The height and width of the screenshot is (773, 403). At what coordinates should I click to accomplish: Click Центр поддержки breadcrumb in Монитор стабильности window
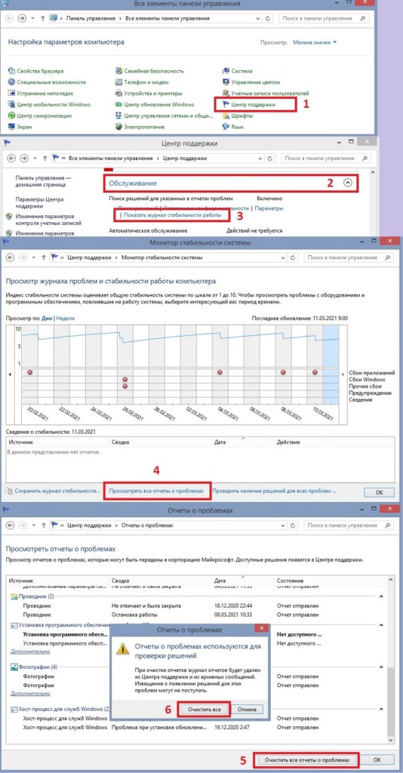89,257
